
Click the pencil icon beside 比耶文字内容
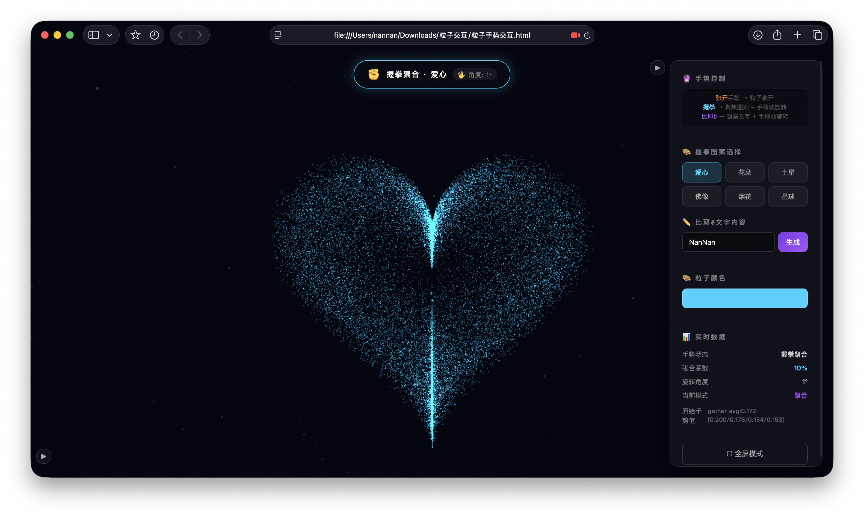687,222
